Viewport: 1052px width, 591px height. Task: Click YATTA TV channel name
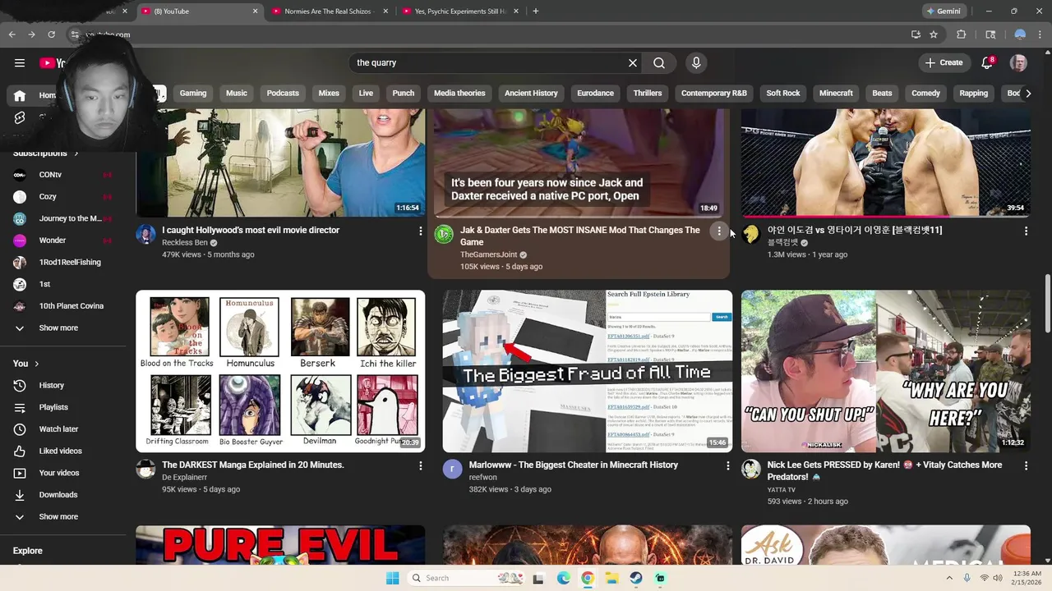(x=782, y=489)
